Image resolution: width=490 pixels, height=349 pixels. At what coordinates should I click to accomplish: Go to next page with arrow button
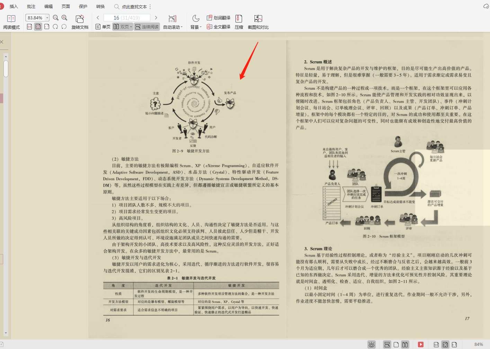pyautogui.click(x=155, y=17)
